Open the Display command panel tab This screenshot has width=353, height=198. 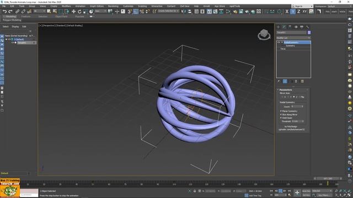(302, 27)
